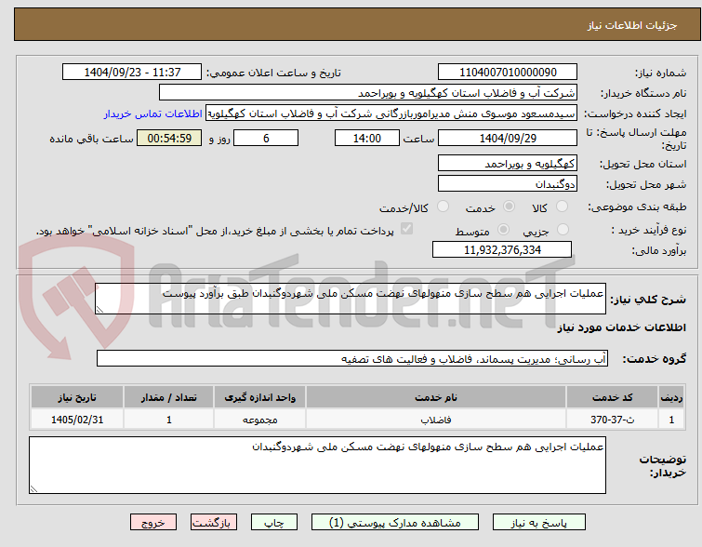The image size is (702, 547).
Task: Click the ساعت باقی مانده label
Action: coord(91,139)
